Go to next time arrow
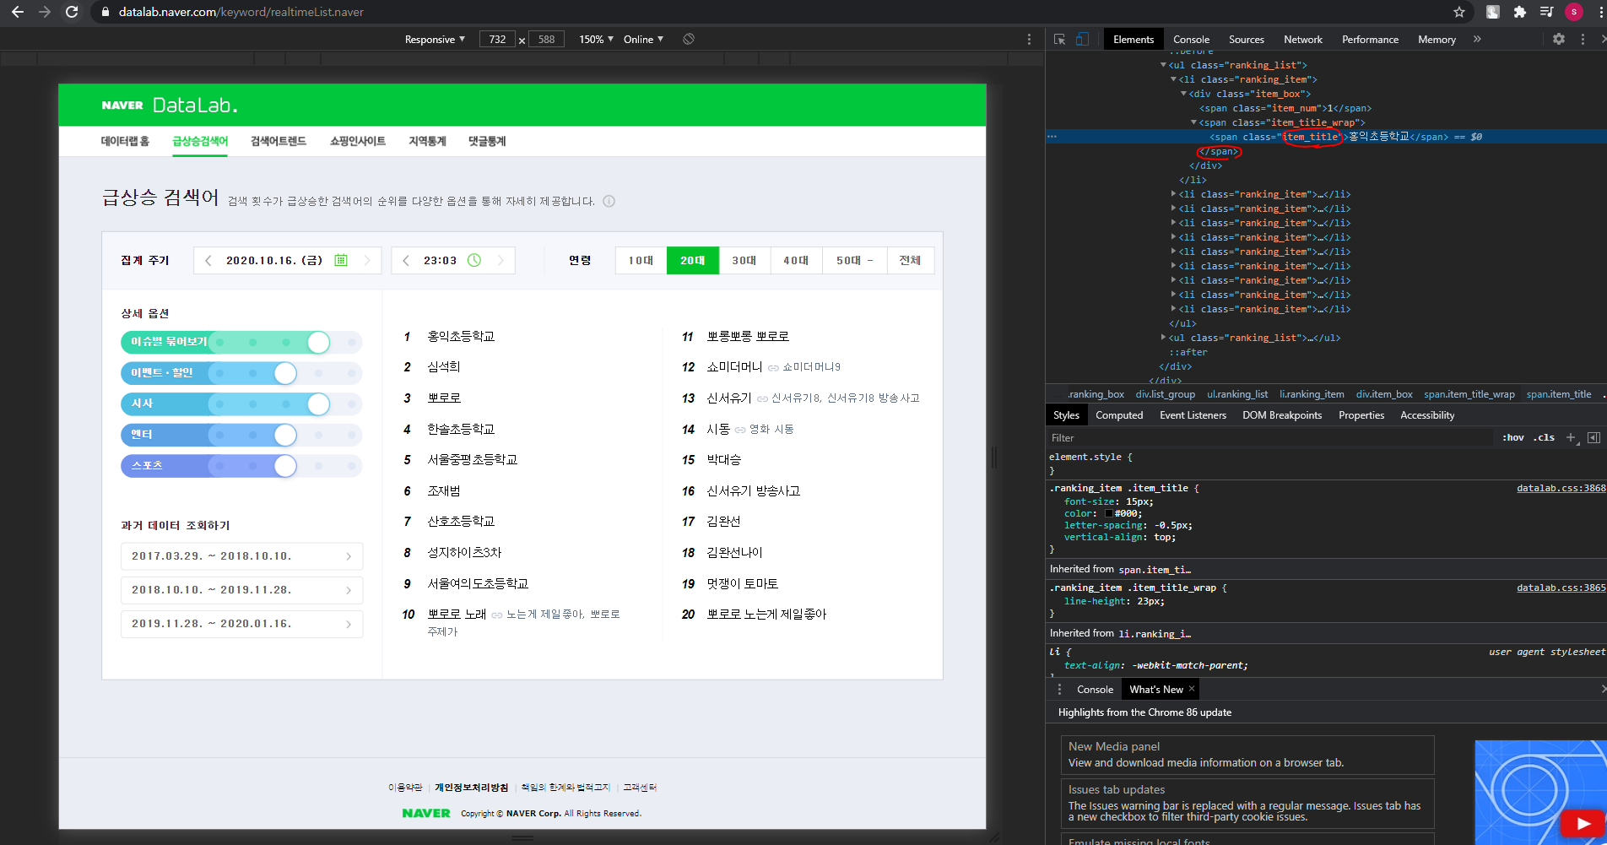 pos(500,260)
